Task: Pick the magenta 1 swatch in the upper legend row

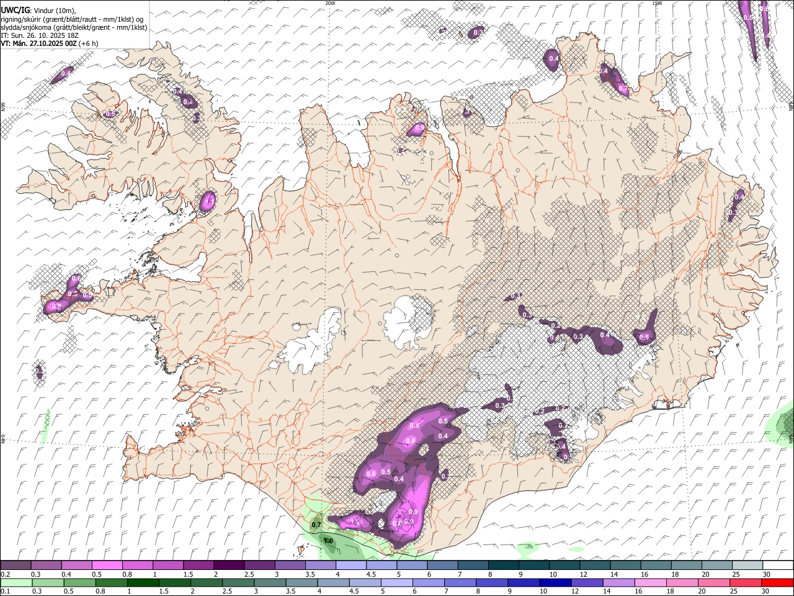Action: tap(168, 566)
